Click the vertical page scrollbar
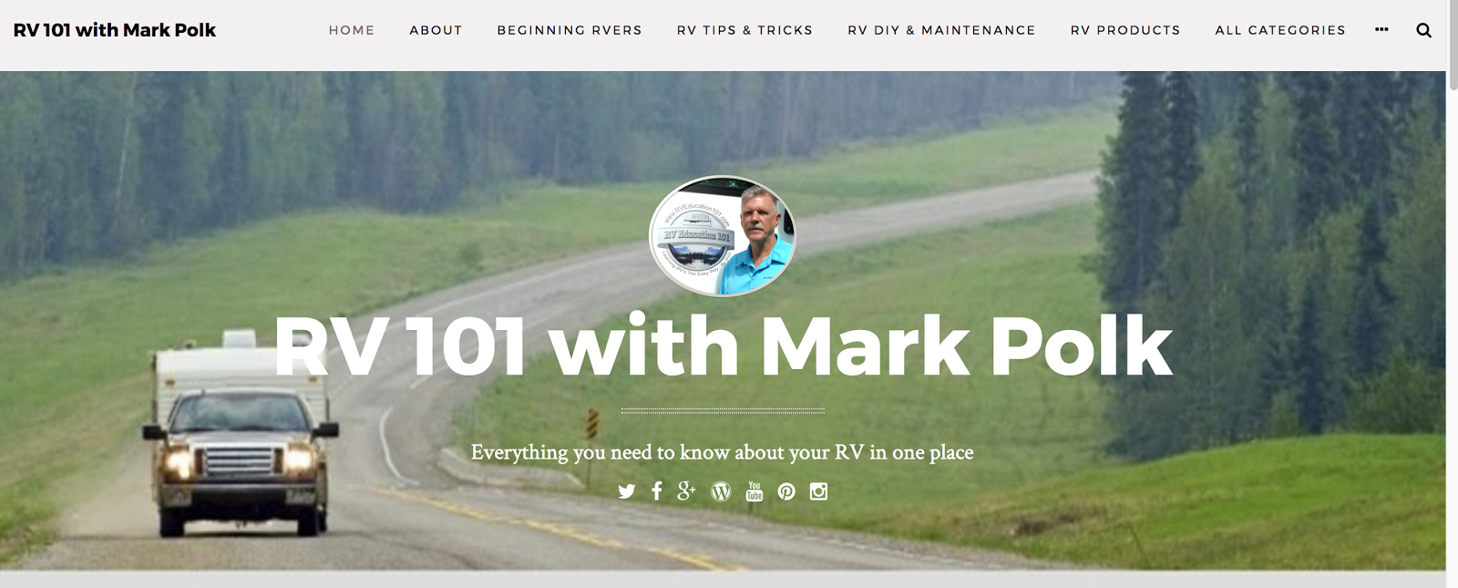 [x=1452, y=294]
